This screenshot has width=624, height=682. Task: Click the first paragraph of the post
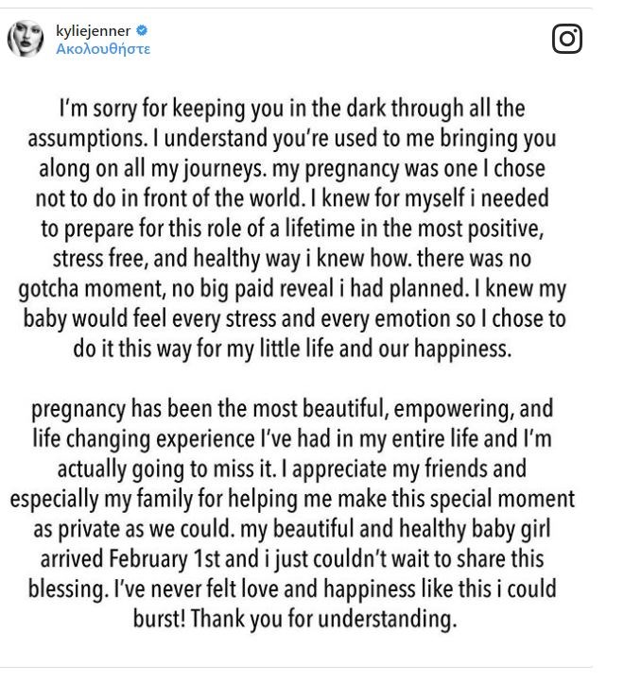pos(292,228)
